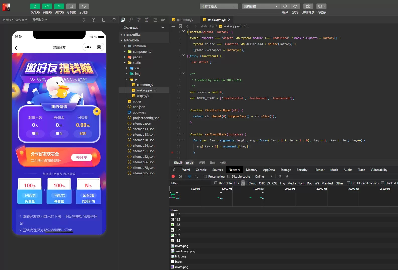Switch to the Console tab
Image resolution: width=398 pixels, height=270 pixels.
click(x=201, y=170)
